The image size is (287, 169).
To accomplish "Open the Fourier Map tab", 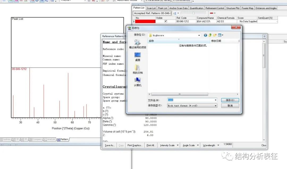I will point(247,8).
